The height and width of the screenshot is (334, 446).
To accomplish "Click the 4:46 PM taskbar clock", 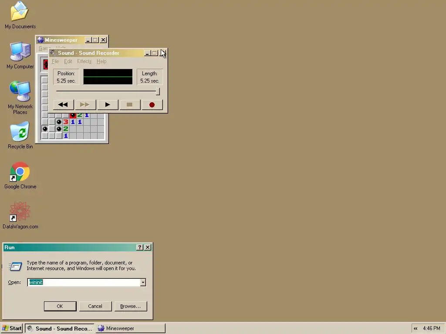I will point(432,328).
